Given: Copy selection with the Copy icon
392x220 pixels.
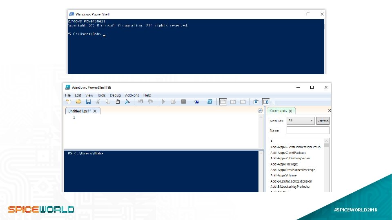Looking at the screenshot, I should pyautogui.click(x=108, y=102).
